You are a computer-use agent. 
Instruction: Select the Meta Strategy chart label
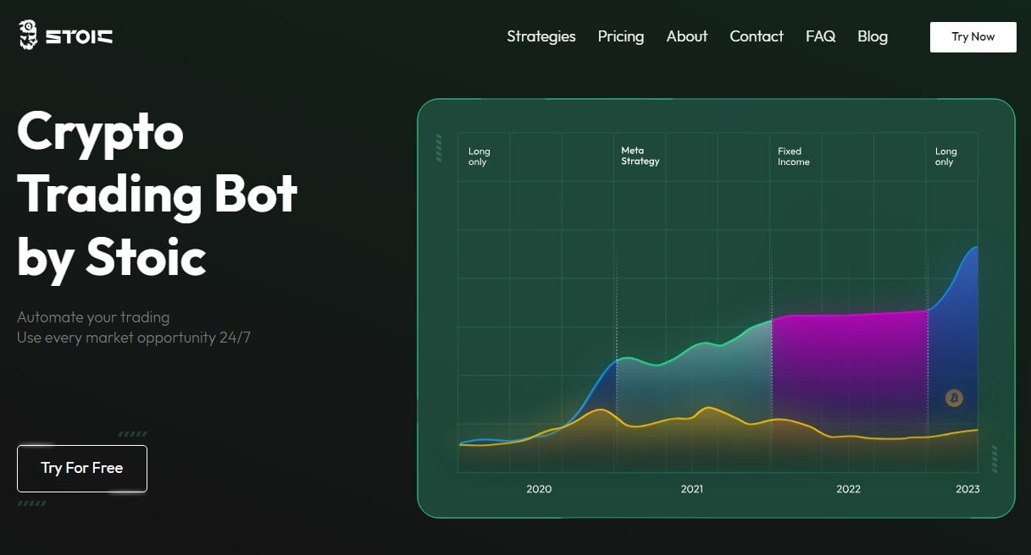coord(640,157)
